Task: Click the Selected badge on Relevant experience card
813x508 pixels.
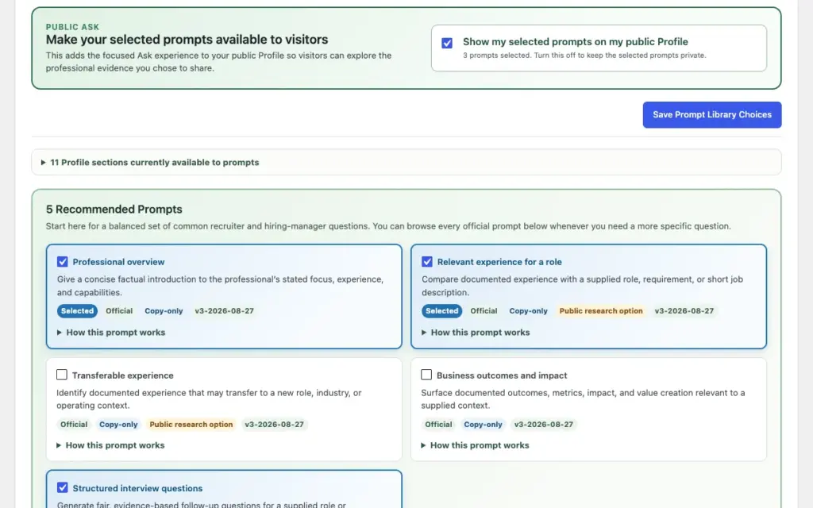Action: [x=441, y=311]
